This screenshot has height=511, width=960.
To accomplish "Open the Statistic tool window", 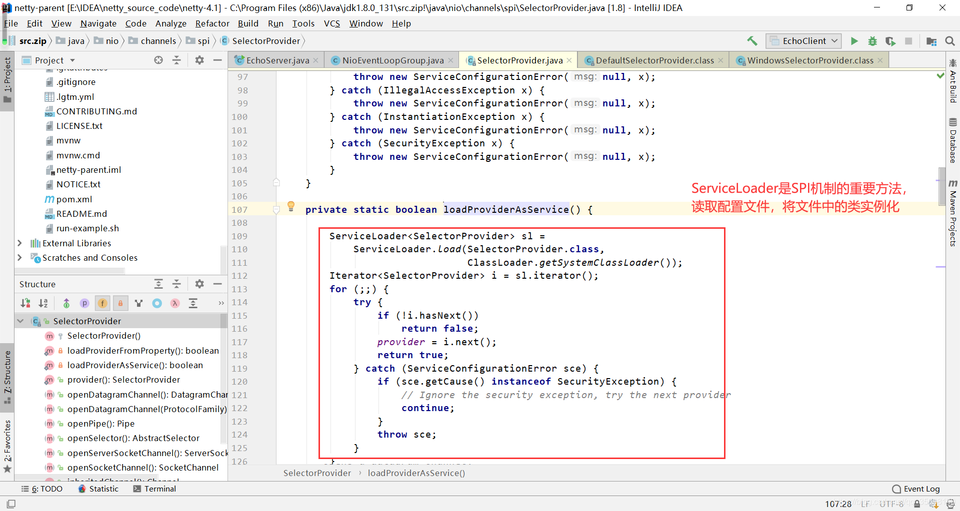I will coord(98,489).
